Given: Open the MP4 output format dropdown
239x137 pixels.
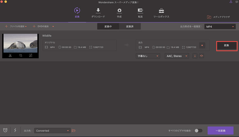Looking at the screenshot, I should click(220, 26).
